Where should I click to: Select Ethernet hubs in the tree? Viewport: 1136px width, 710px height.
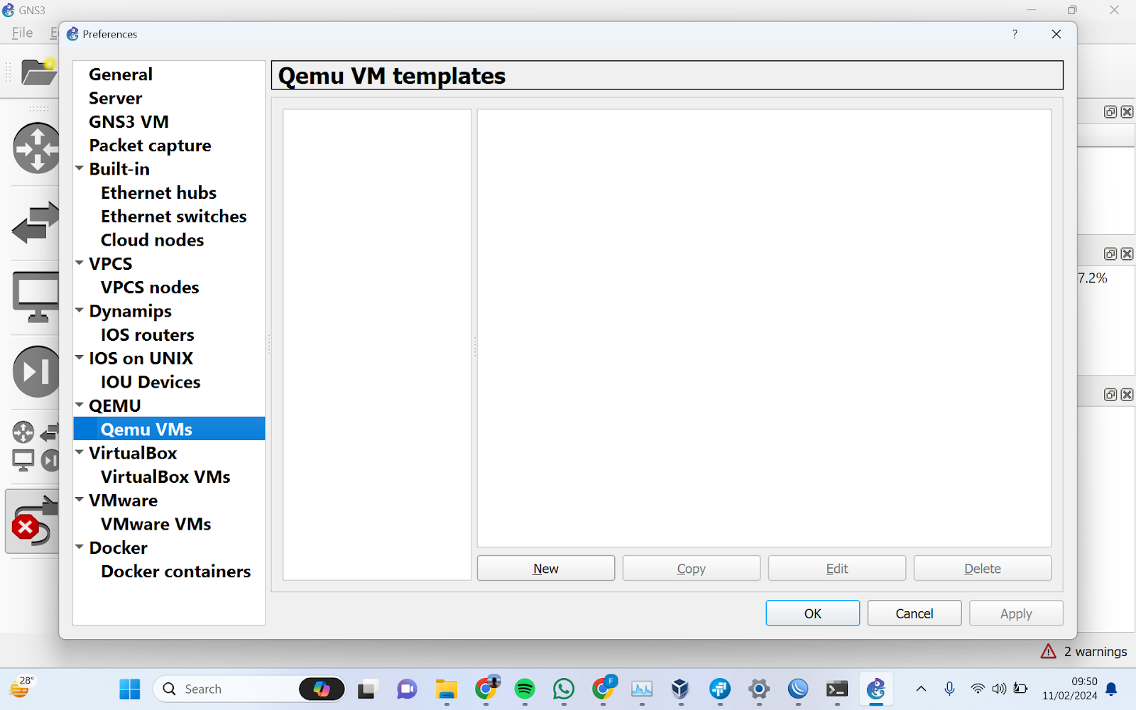[x=158, y=192]
